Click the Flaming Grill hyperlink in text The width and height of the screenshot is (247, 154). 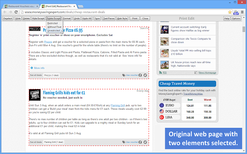(118, 105)
